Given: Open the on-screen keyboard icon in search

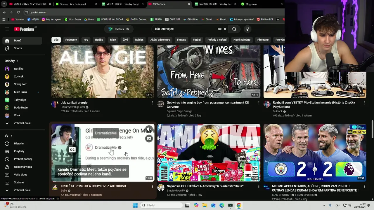Looking at the screenshot, I should pos(219,29).
